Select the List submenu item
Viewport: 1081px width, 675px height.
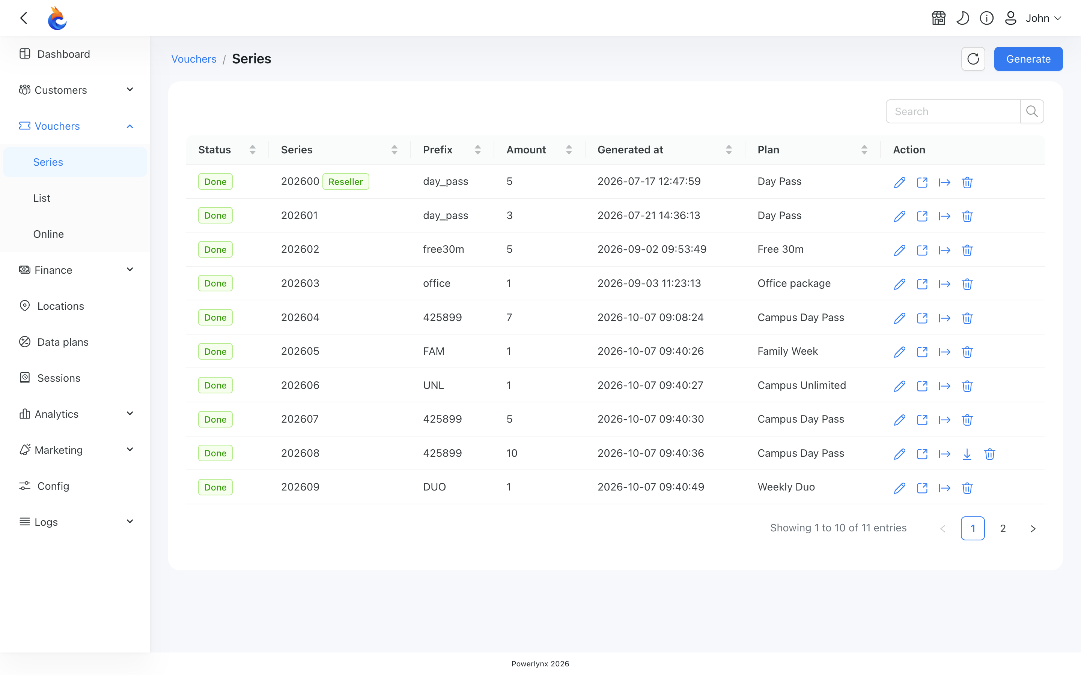(75, 198)
